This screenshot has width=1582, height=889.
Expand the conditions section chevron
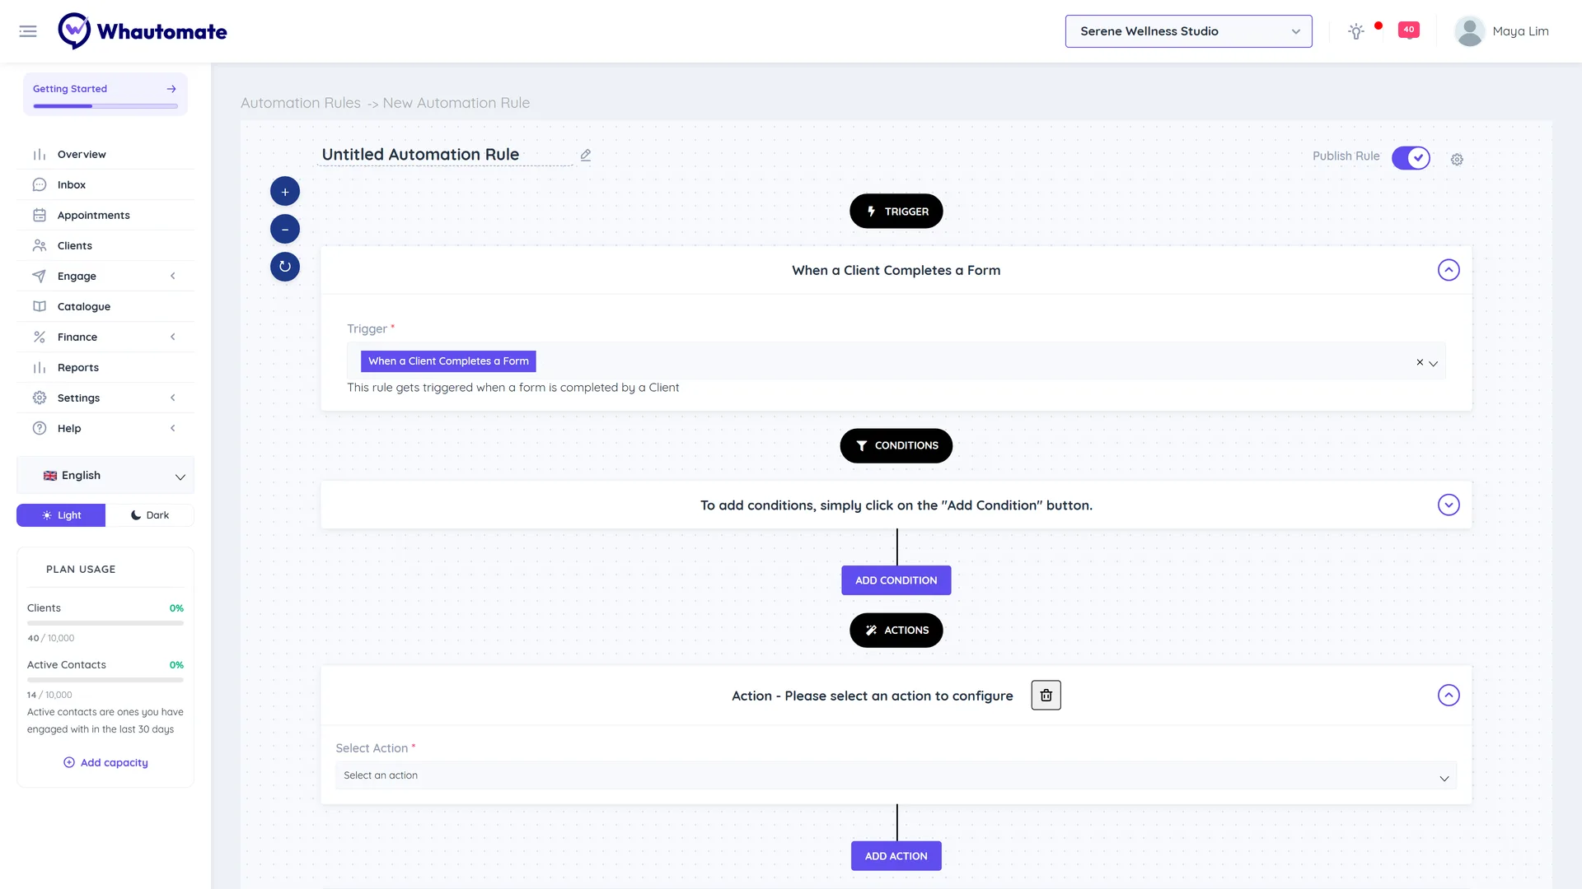tap(1449, 505)
